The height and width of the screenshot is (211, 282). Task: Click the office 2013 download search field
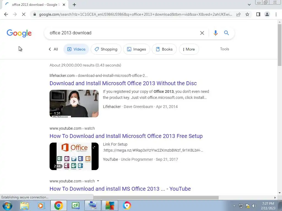coord(122,33)
